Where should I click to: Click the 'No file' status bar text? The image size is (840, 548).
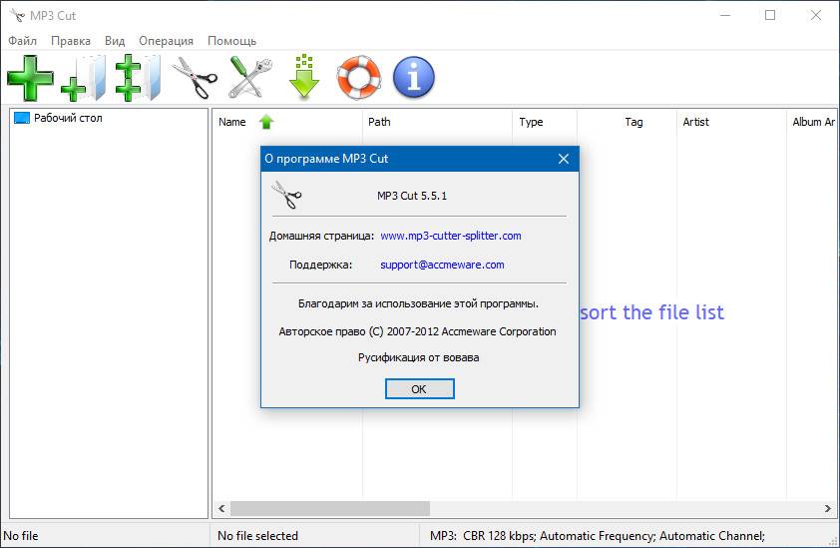pyautogui.click(x=21, y=536)
